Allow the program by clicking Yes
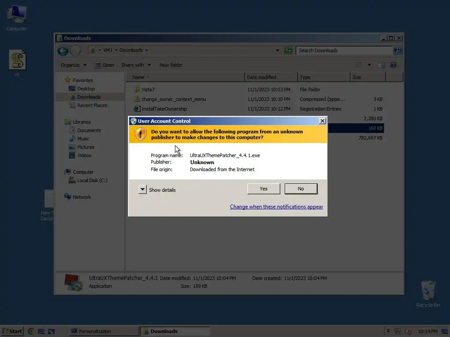This screenshot has height=337, width=450. [x=264, y=189]
